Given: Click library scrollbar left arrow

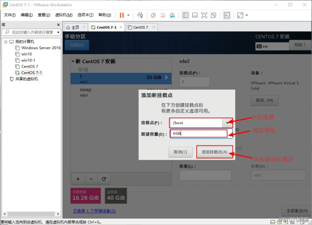Looking at the screenshot, I should (x=5, y=214).
